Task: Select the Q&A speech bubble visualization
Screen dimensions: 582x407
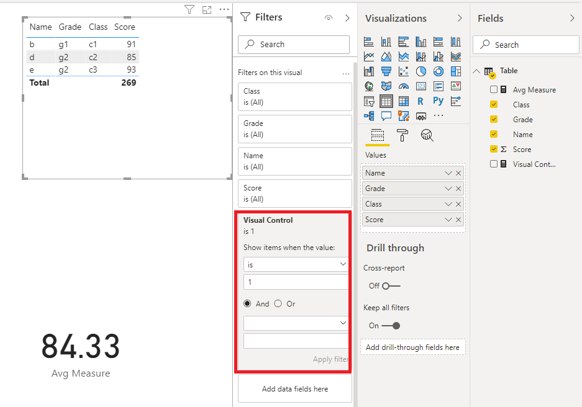Action: [x=386, y=115]
